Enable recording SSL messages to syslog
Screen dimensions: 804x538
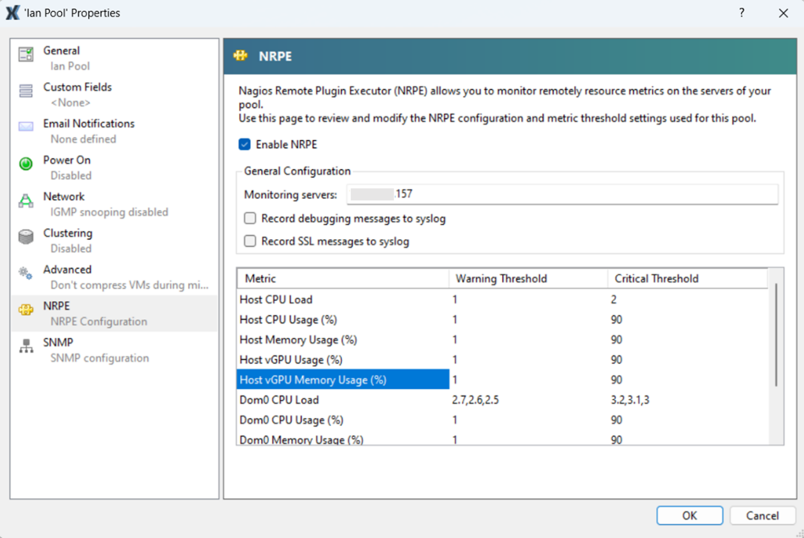pos(250,241)
